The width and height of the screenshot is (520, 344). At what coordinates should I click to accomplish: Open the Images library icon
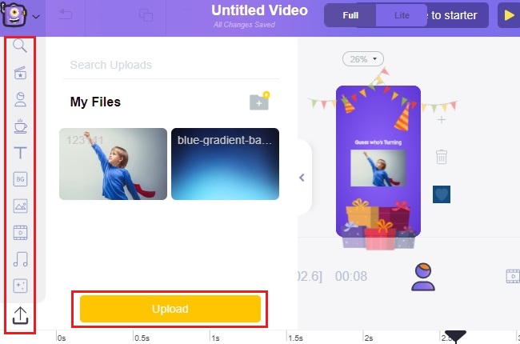coord(20,206)
